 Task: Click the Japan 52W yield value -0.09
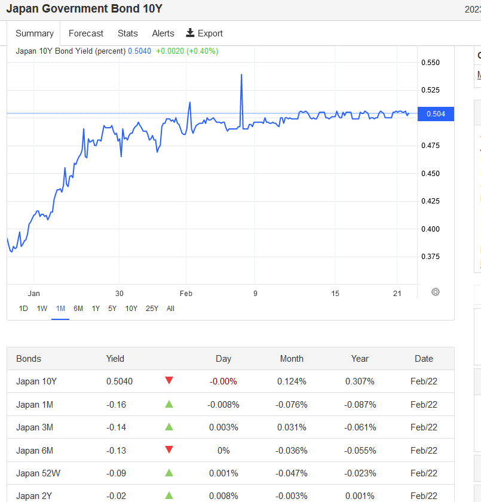tap(117, 473)
